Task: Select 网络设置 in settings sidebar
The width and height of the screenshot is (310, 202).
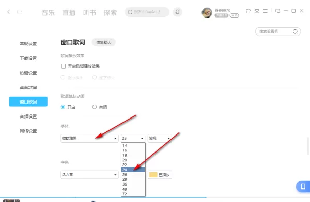Action: point(28,131)
